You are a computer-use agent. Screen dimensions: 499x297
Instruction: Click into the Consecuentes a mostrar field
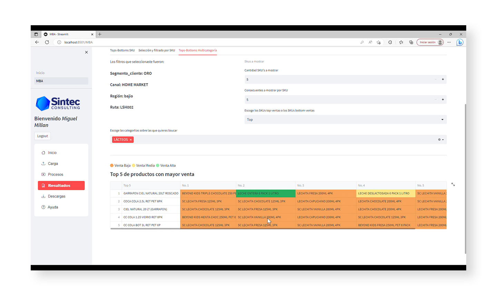coord(338,99)
